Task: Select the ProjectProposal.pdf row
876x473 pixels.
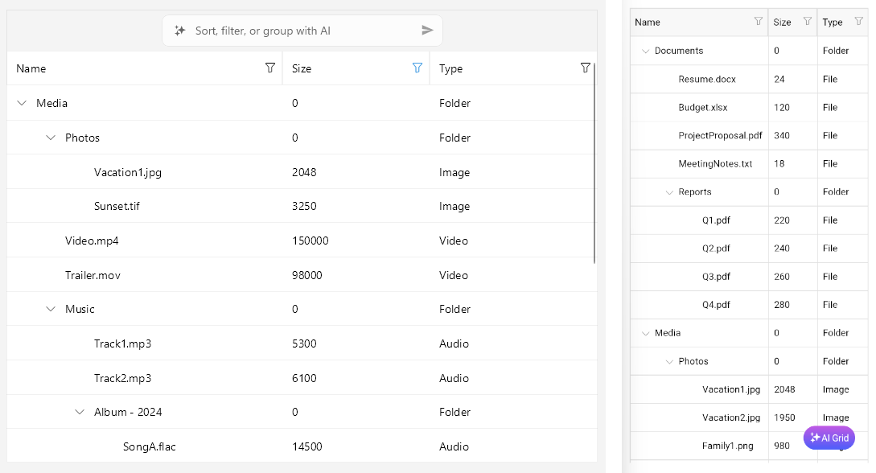Action: pyautogui.click(x=720, y=135)
